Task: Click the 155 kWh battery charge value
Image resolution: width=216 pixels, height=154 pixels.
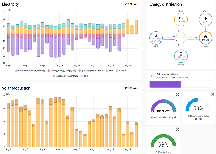Action: (181, 57)
